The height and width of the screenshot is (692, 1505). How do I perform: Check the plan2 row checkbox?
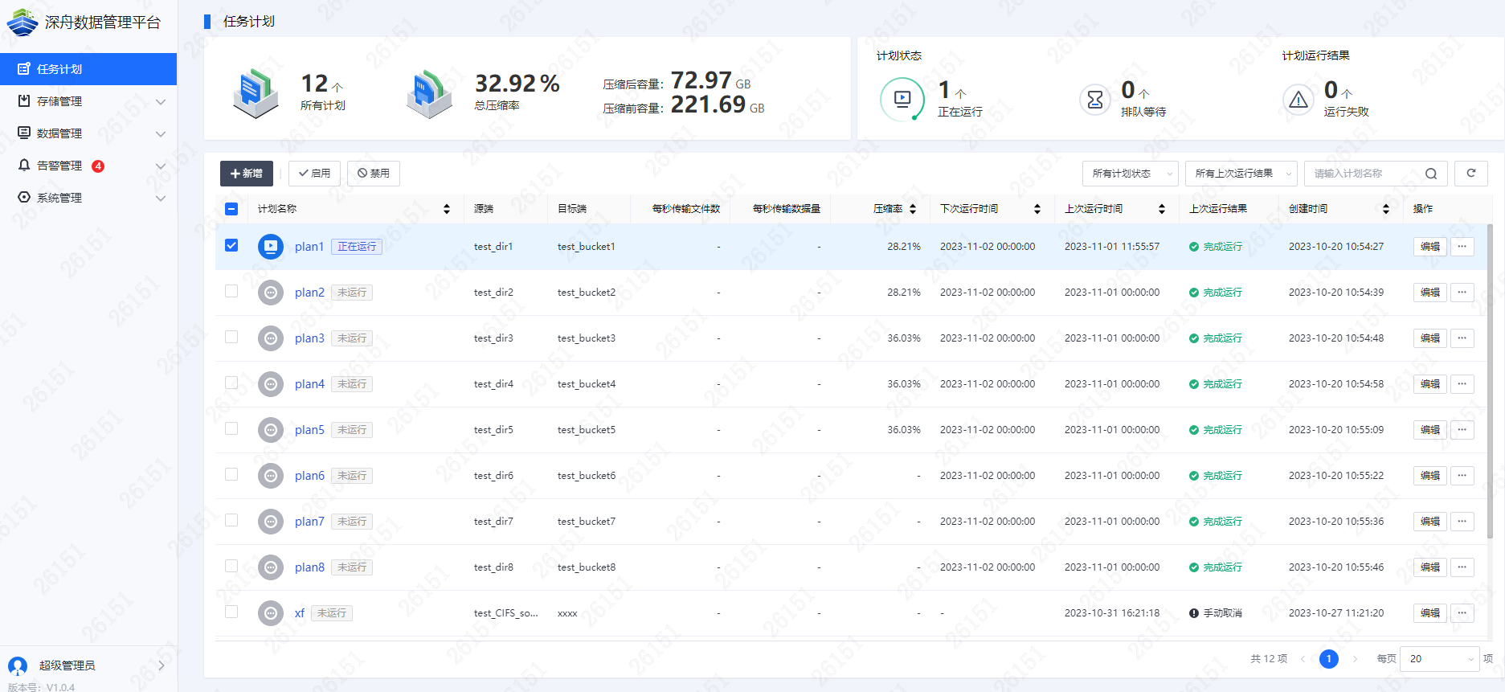pos(231,292)
